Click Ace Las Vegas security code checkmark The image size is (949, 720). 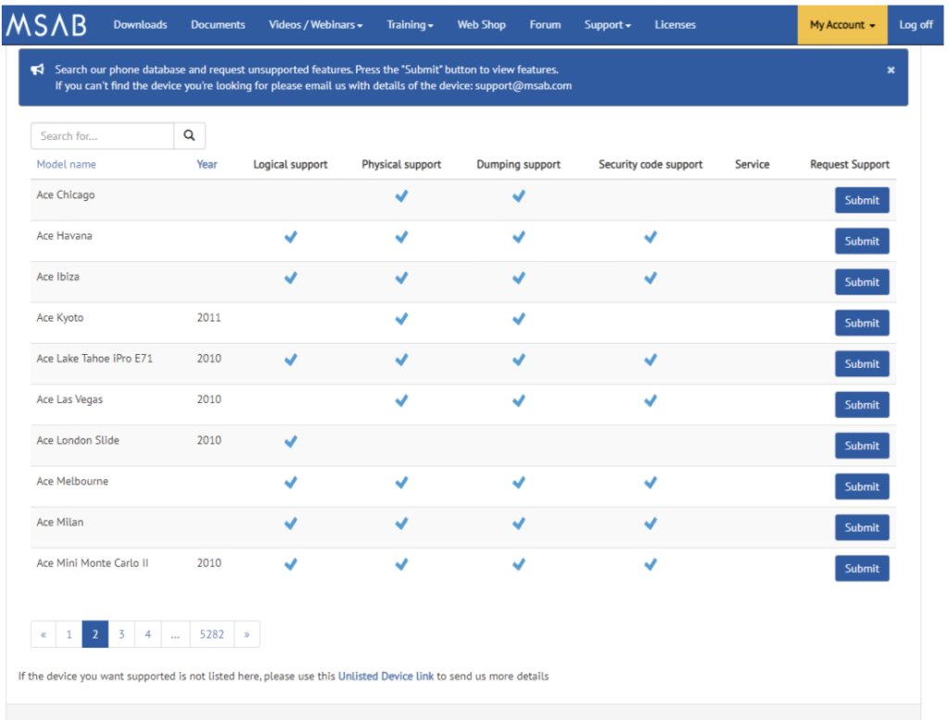coord(651,400)
